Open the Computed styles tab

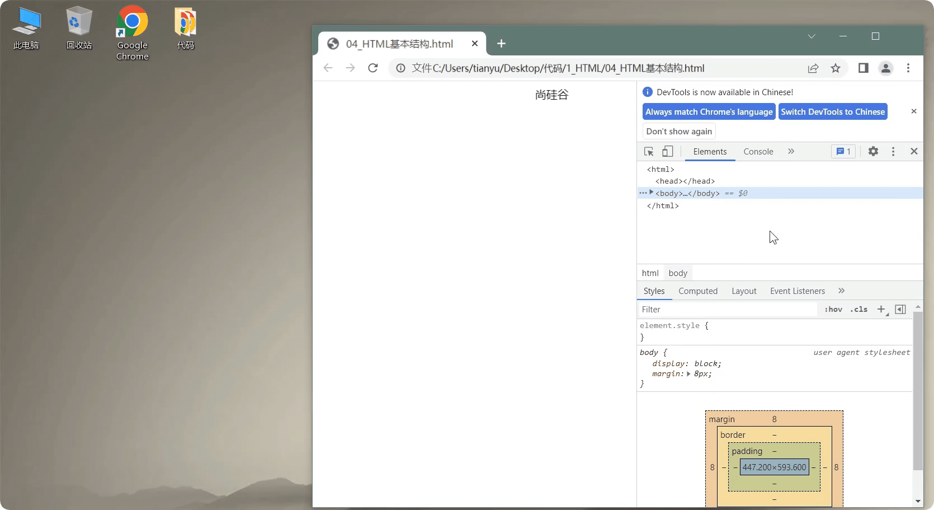coord(697,291)
